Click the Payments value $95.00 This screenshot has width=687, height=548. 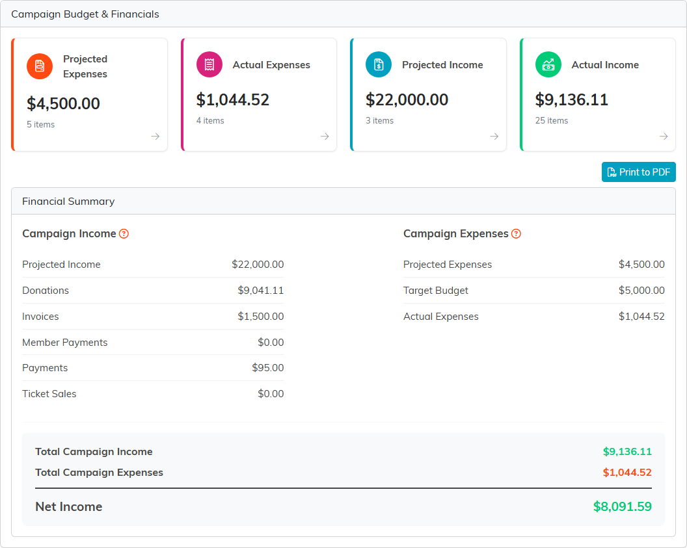pyautogui.click(x=267, y=368)
